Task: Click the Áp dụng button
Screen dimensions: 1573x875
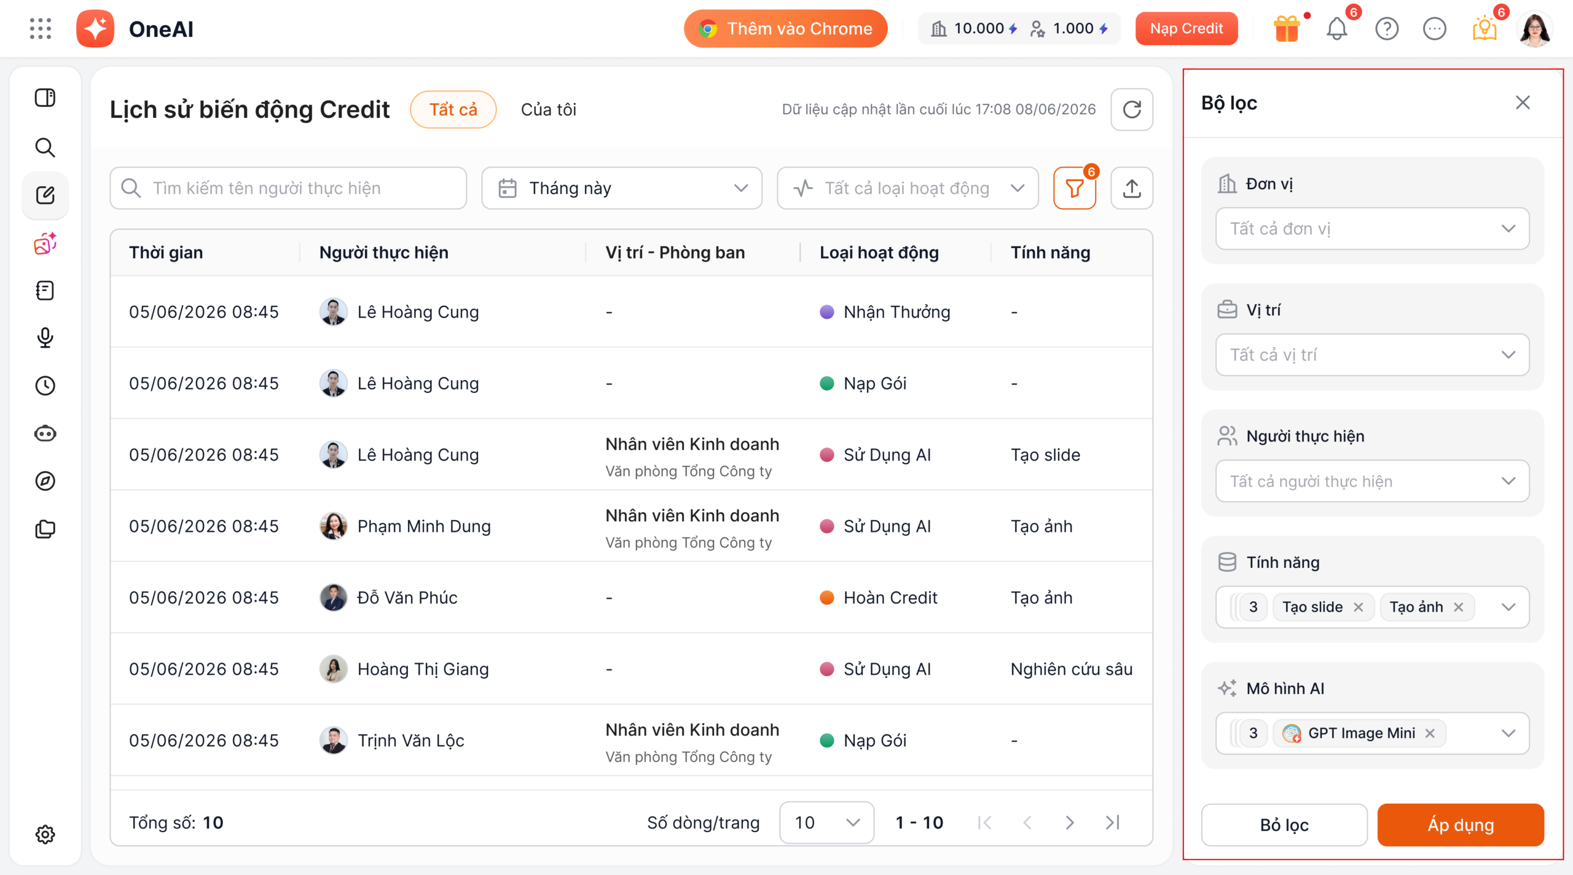Action: [1461, 825]
